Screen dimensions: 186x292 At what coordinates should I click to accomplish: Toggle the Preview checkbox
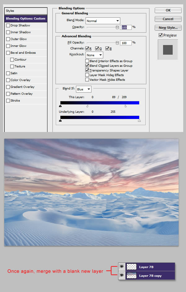[x=161, y=35]
